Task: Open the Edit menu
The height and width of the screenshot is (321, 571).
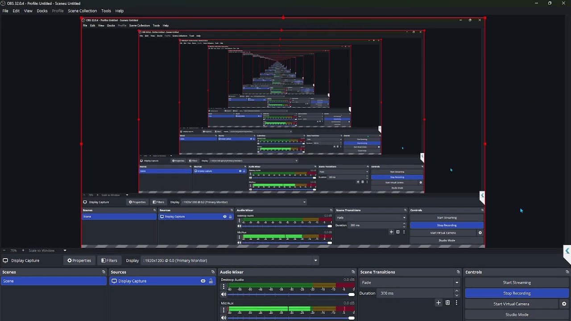Action: coord(16,11)
